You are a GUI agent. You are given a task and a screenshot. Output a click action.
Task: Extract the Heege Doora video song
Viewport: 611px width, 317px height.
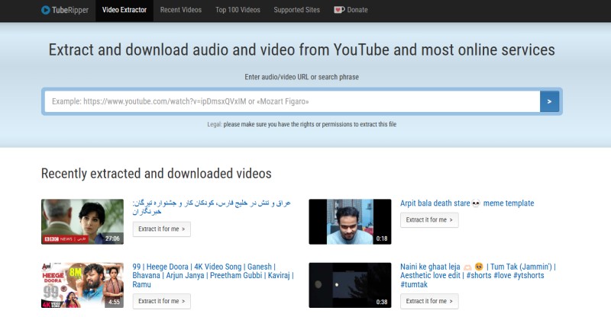point(161,302)
